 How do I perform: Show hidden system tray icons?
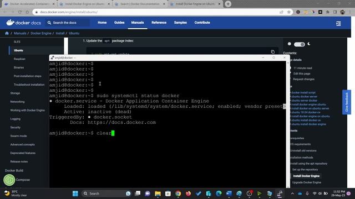(x=292, y=193)
